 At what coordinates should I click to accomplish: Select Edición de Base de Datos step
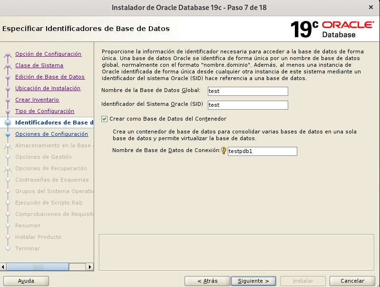[50, 77]
